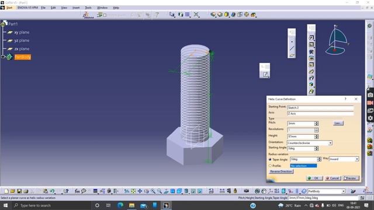
Task: Click the Zoom In magnifier icon
Action: (153, 191)
